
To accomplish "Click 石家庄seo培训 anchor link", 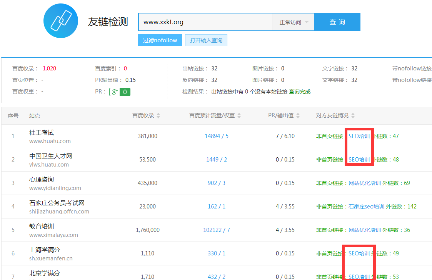I will point(367,207).
